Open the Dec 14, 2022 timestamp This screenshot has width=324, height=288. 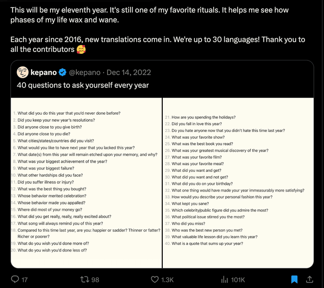(129, 72)
